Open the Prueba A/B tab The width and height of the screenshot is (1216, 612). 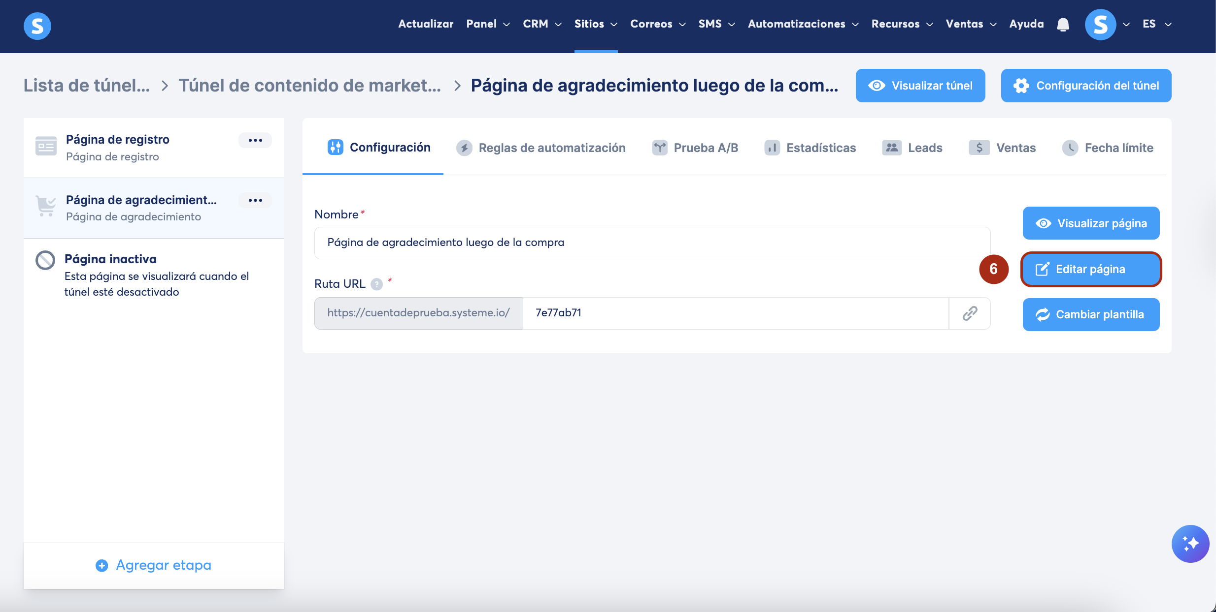tap(695, 148)
